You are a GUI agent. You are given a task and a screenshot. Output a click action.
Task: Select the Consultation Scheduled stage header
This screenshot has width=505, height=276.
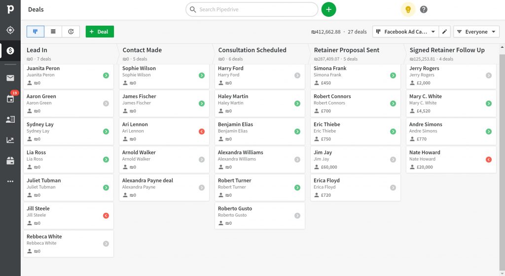point(260,54)
